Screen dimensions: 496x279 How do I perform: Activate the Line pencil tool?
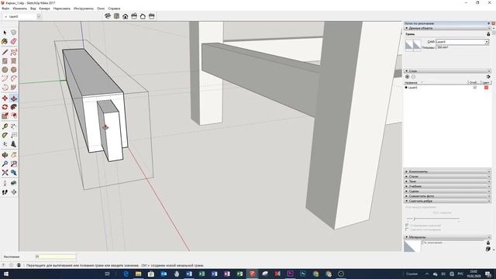pos(5,52)
